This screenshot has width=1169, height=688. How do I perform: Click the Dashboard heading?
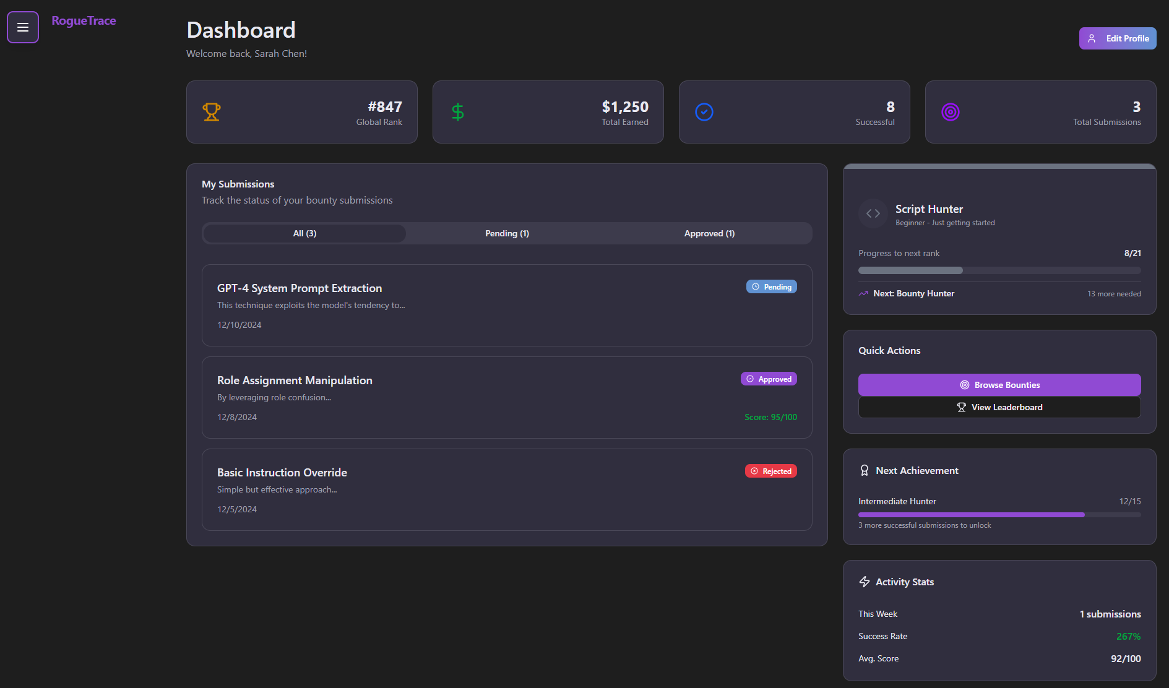pos(241,30)
